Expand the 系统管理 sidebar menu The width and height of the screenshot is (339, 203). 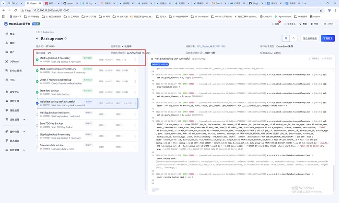point(15,150)
